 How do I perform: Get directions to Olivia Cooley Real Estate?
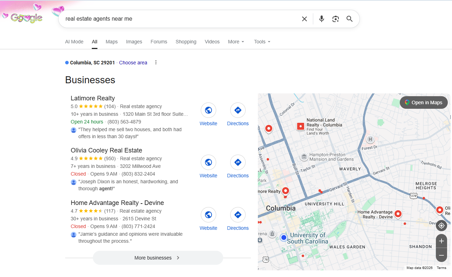point(238,162)
